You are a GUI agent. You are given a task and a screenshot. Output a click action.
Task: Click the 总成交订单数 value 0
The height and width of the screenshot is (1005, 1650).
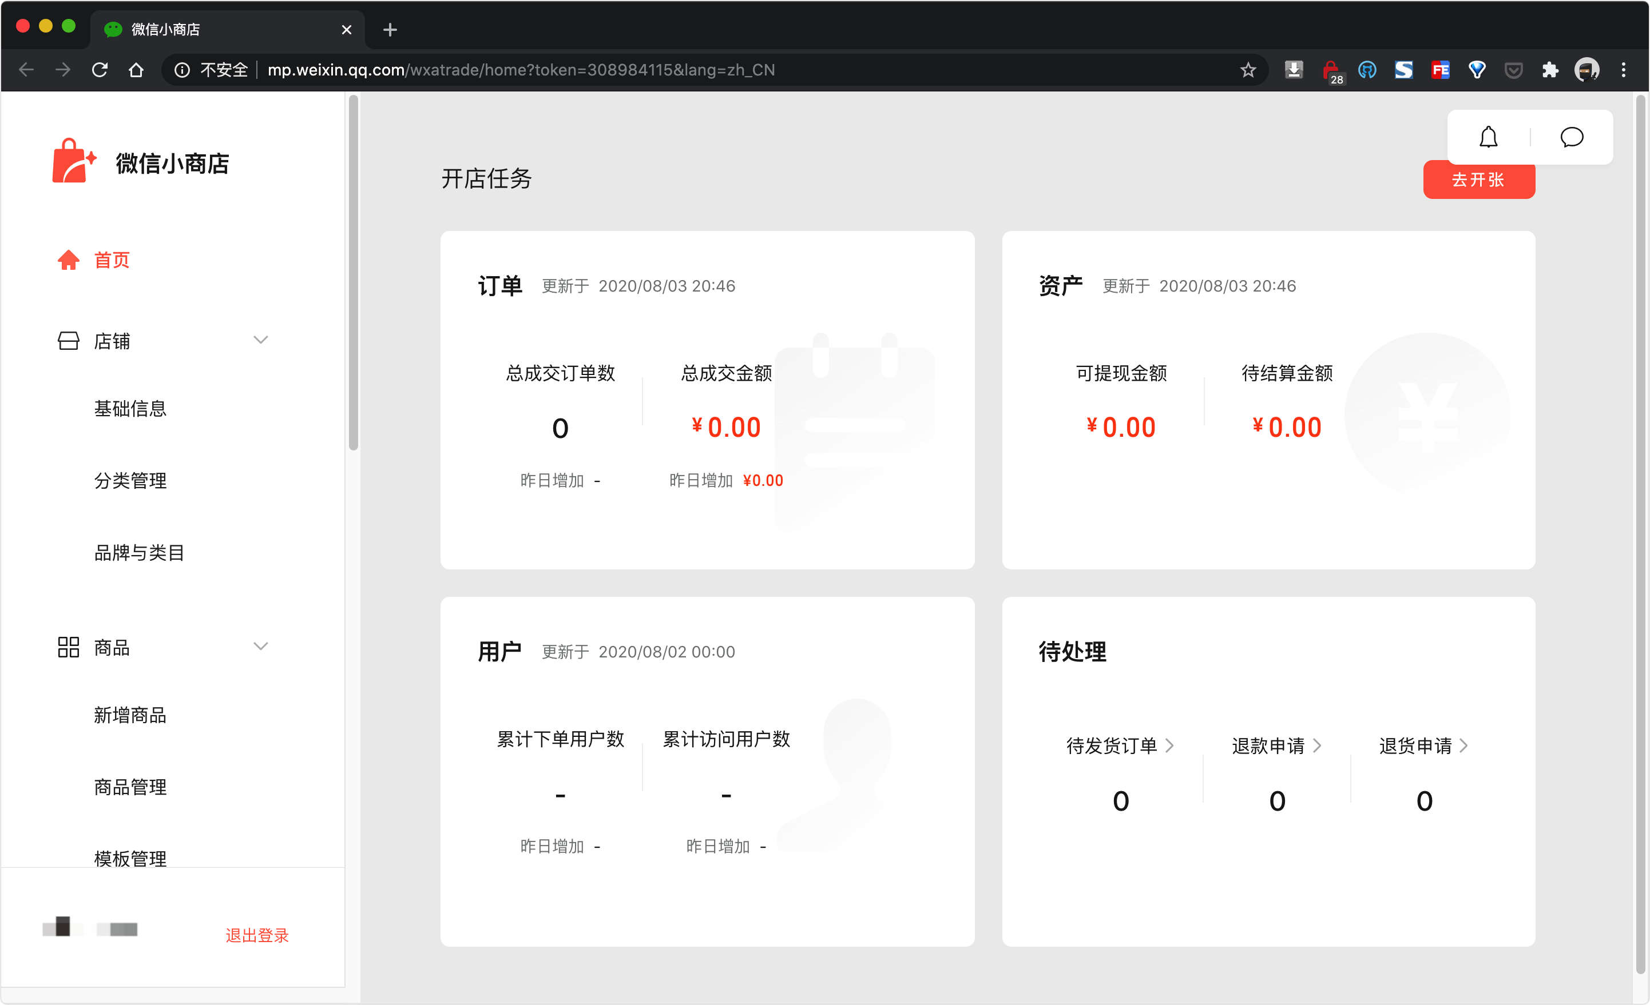click(560, 428)
